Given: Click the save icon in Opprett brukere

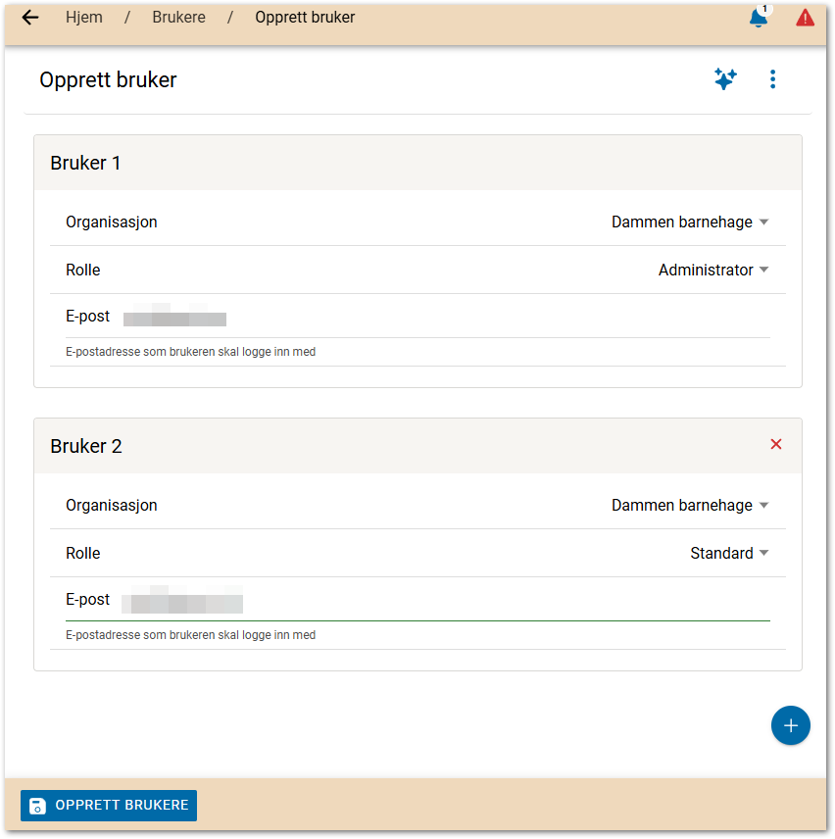Looking at the screenshot, I should point(37,806).
